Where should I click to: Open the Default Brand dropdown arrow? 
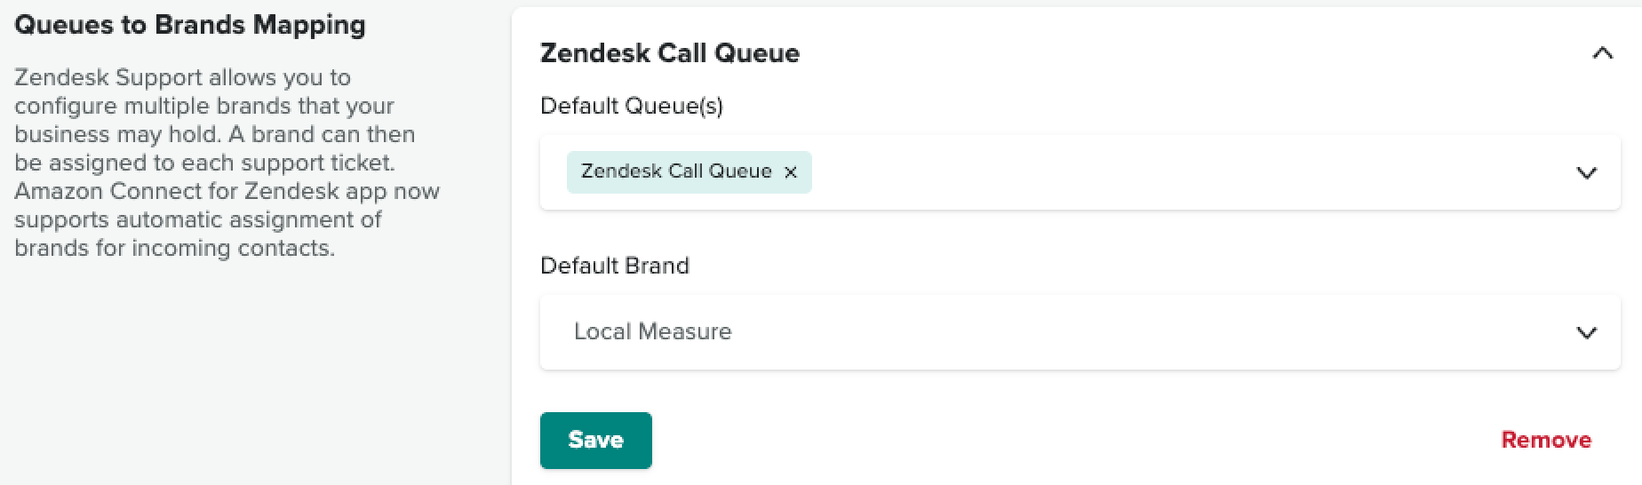[x=1586, y=333]
